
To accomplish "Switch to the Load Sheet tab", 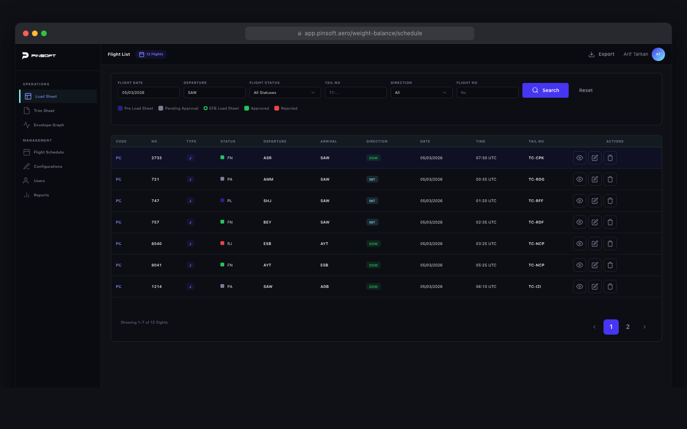I will [46, 96].
